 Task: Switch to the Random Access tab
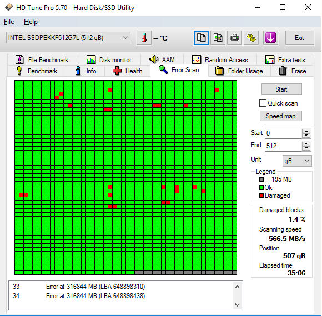tap(220, 60)
